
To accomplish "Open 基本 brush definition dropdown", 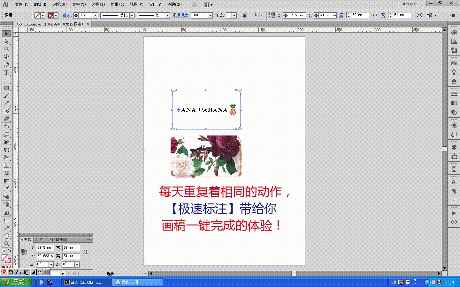I will pos(167,15).
